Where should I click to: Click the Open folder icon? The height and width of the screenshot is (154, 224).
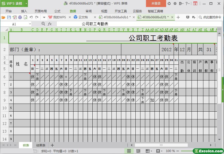[3, 17]
